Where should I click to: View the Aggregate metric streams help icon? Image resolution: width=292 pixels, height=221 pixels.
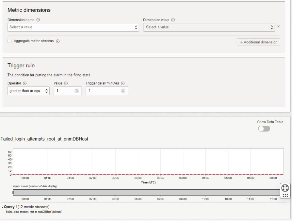57,41
